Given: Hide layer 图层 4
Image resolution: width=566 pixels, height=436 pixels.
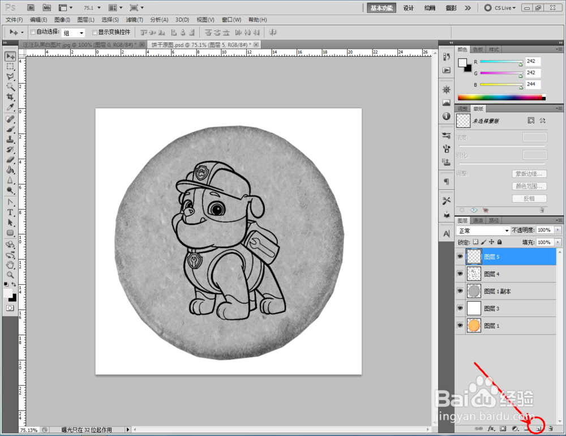Looking at the screenshot, I should click(460, 274).
